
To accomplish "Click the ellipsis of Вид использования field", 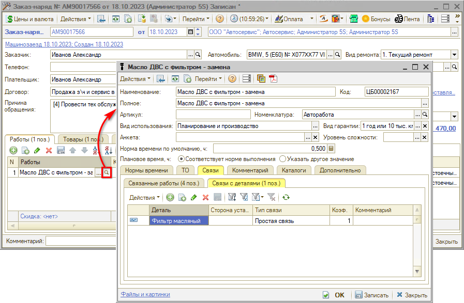I will point(315,126).
